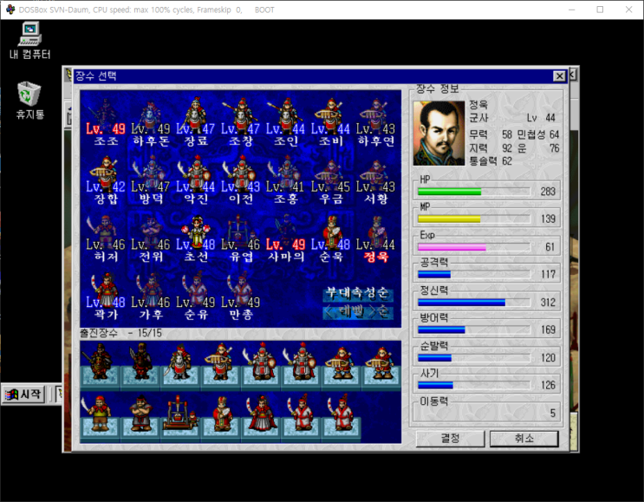Screen dimensions: 644x502
Task: Open the 휴지통 recycle bin
Action: coord(29,101)
